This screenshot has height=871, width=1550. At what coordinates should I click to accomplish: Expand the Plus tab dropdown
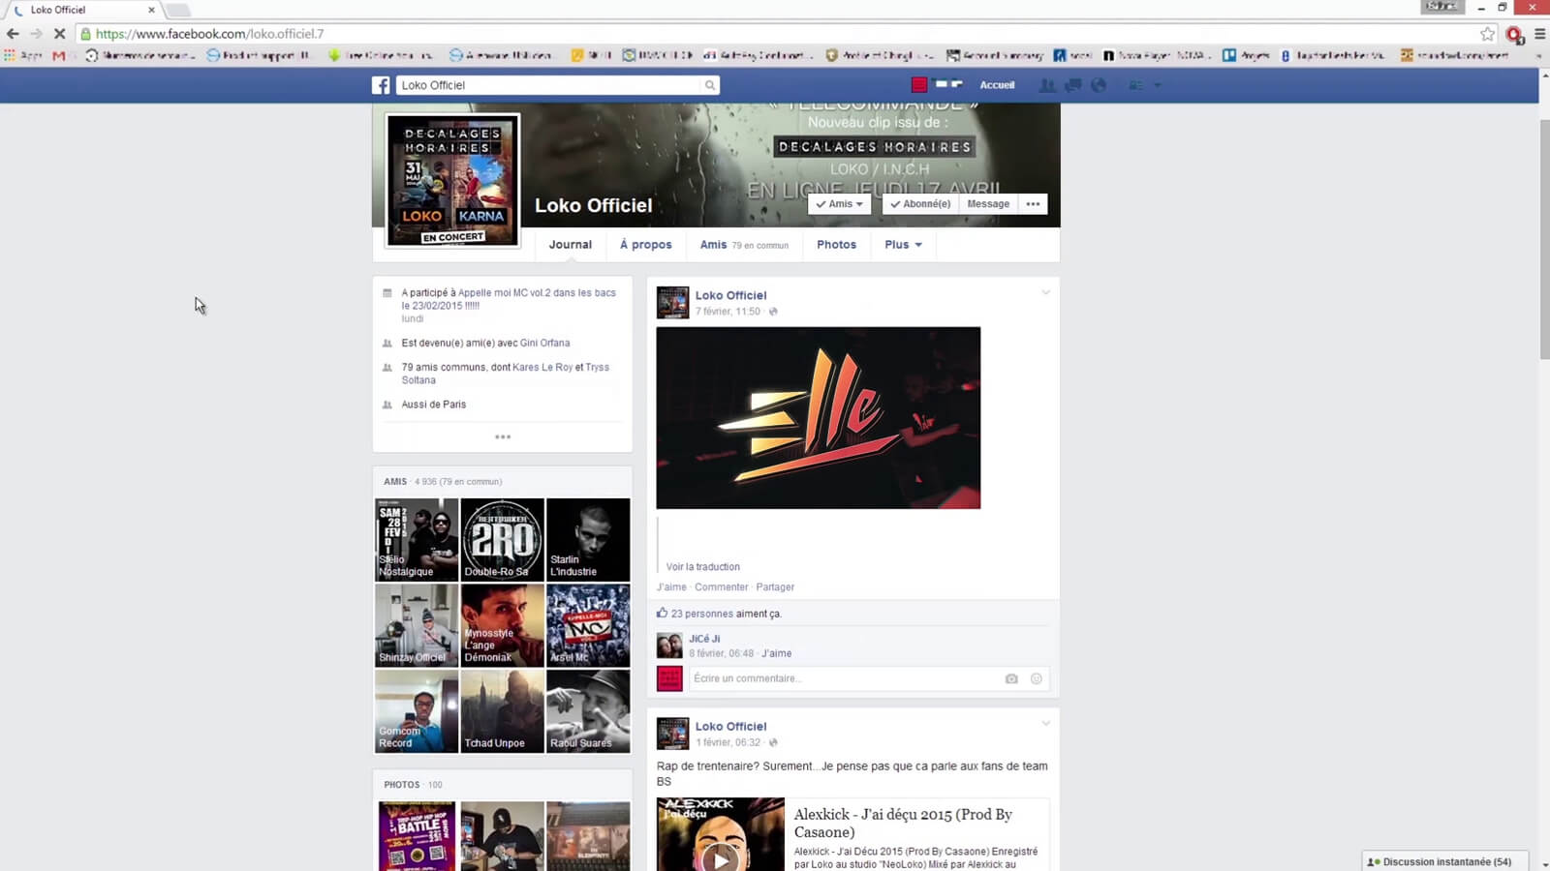click(x=903, y=245)
